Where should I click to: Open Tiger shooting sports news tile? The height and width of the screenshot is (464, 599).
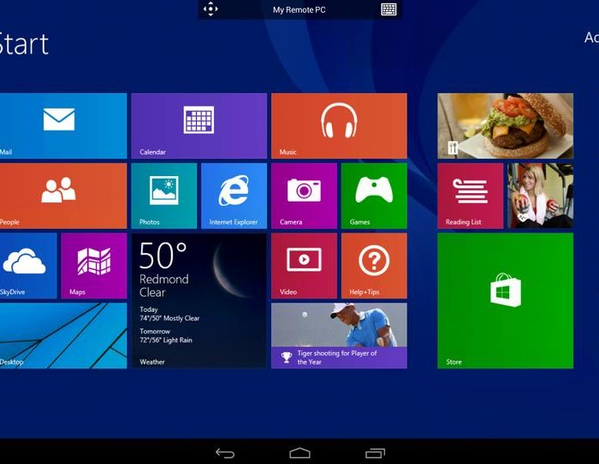pyautogui.click(x=338, y=335)
